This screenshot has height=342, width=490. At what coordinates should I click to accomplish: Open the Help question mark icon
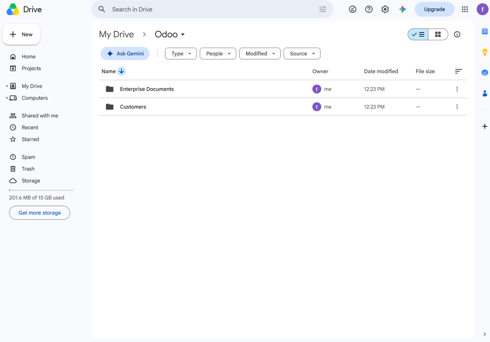[x=369, y=10]
